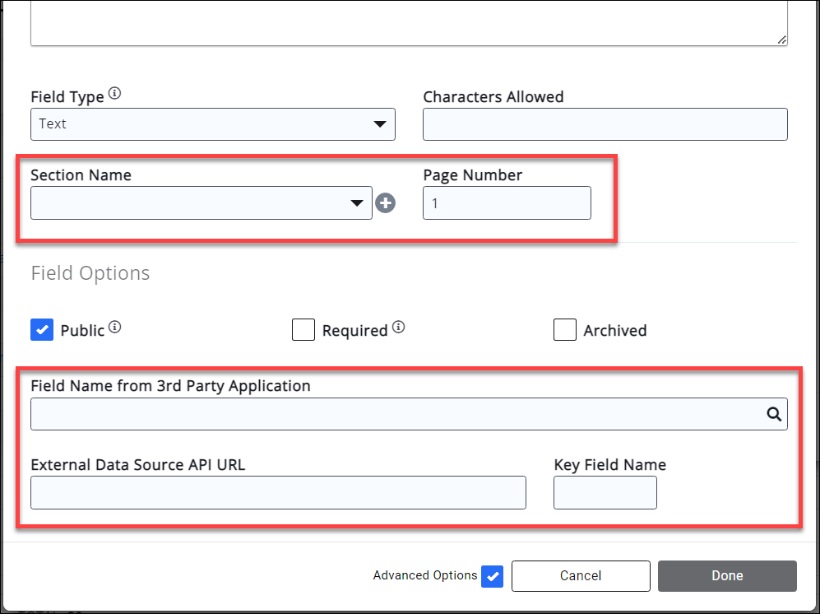Open the Field Type dropdown
This screenshot has height=614, width=820.
(x=212, y=124)
